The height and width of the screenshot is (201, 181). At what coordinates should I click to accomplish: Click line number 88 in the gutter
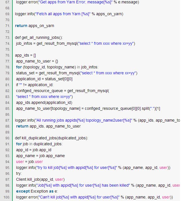(8, 126)
